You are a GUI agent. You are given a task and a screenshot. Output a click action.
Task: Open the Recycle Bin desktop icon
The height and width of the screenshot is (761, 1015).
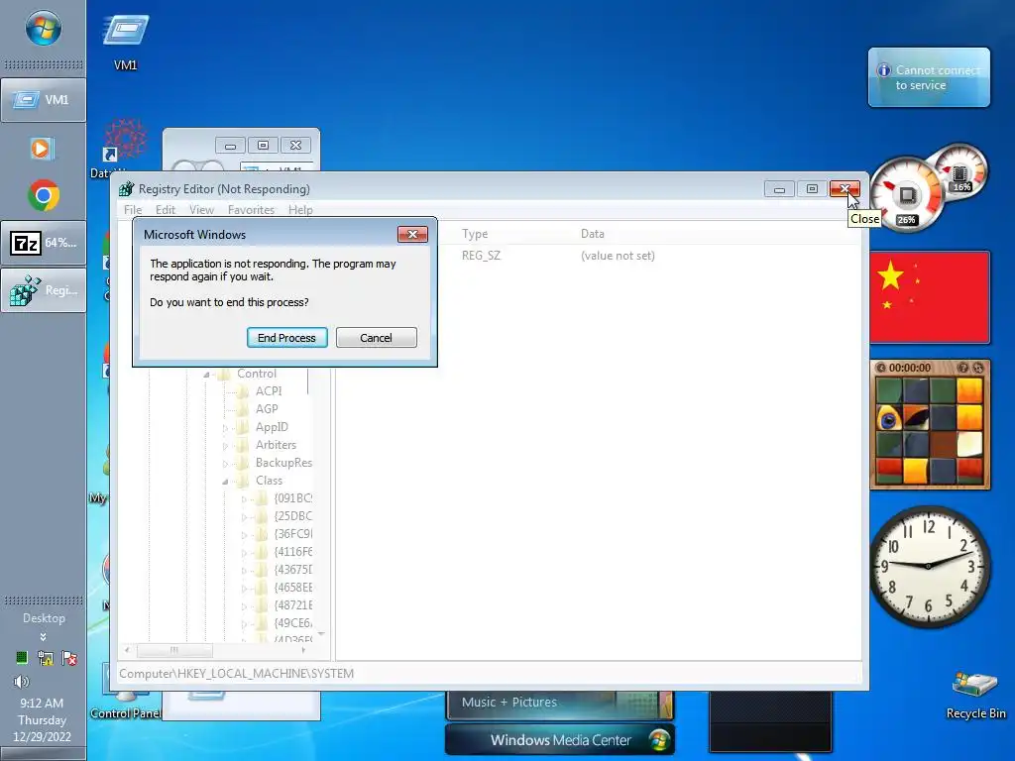[975, 696]
